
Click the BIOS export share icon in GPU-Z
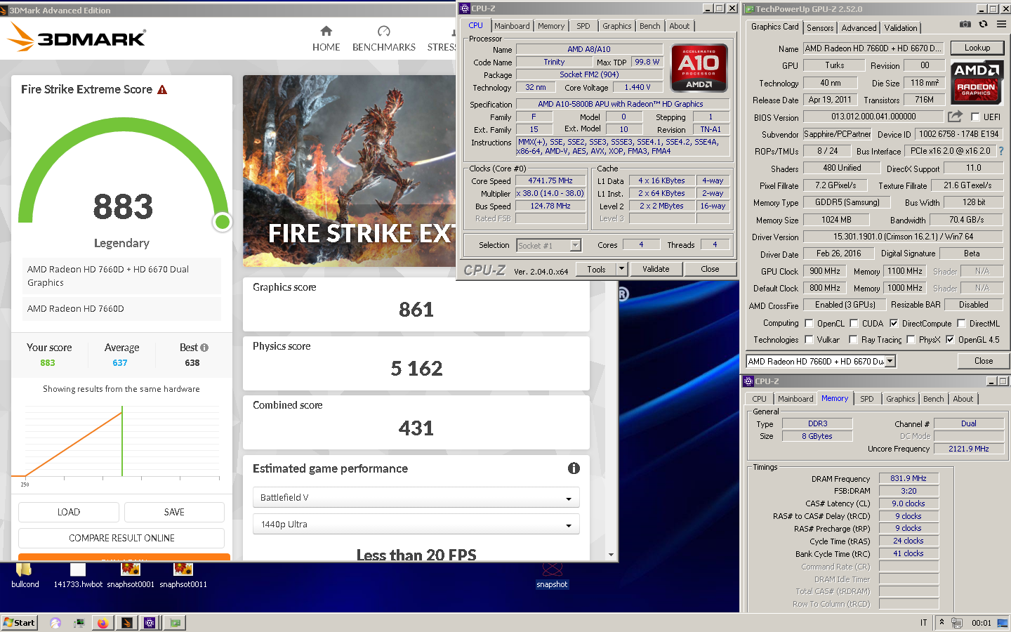(955, 117)
